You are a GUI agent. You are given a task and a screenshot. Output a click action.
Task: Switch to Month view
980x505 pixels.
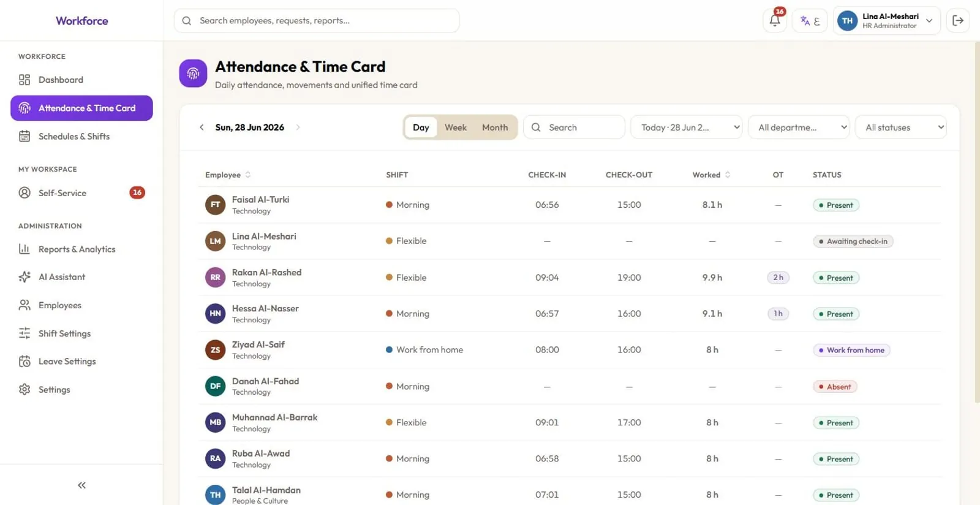click(x=495, y=127)
